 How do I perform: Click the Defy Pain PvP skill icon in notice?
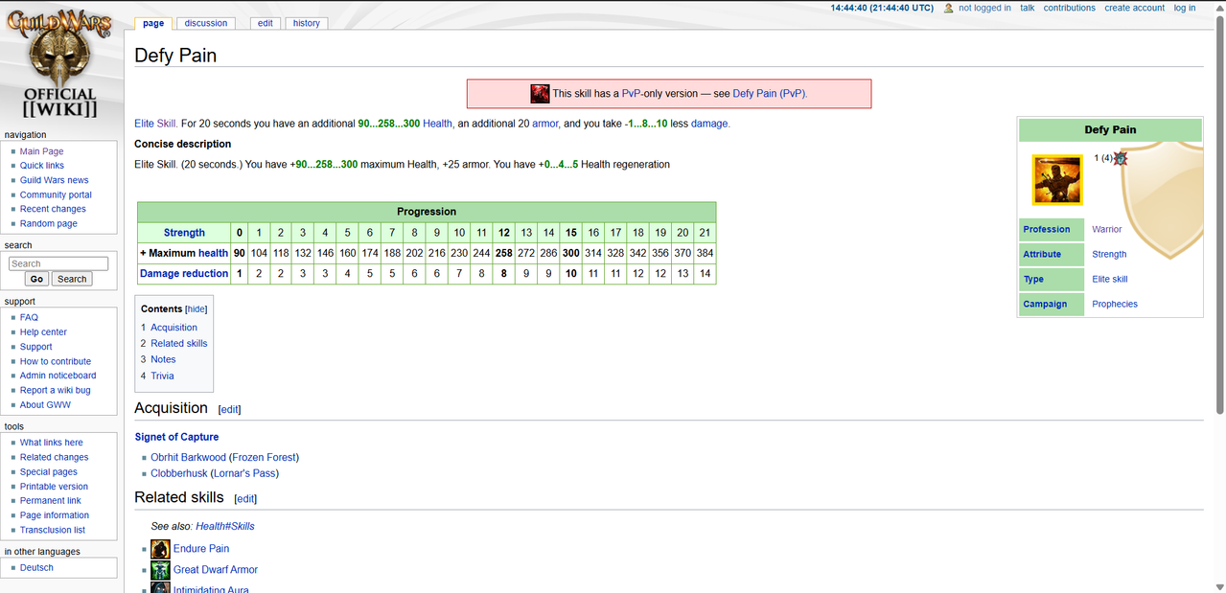point(540,94)
